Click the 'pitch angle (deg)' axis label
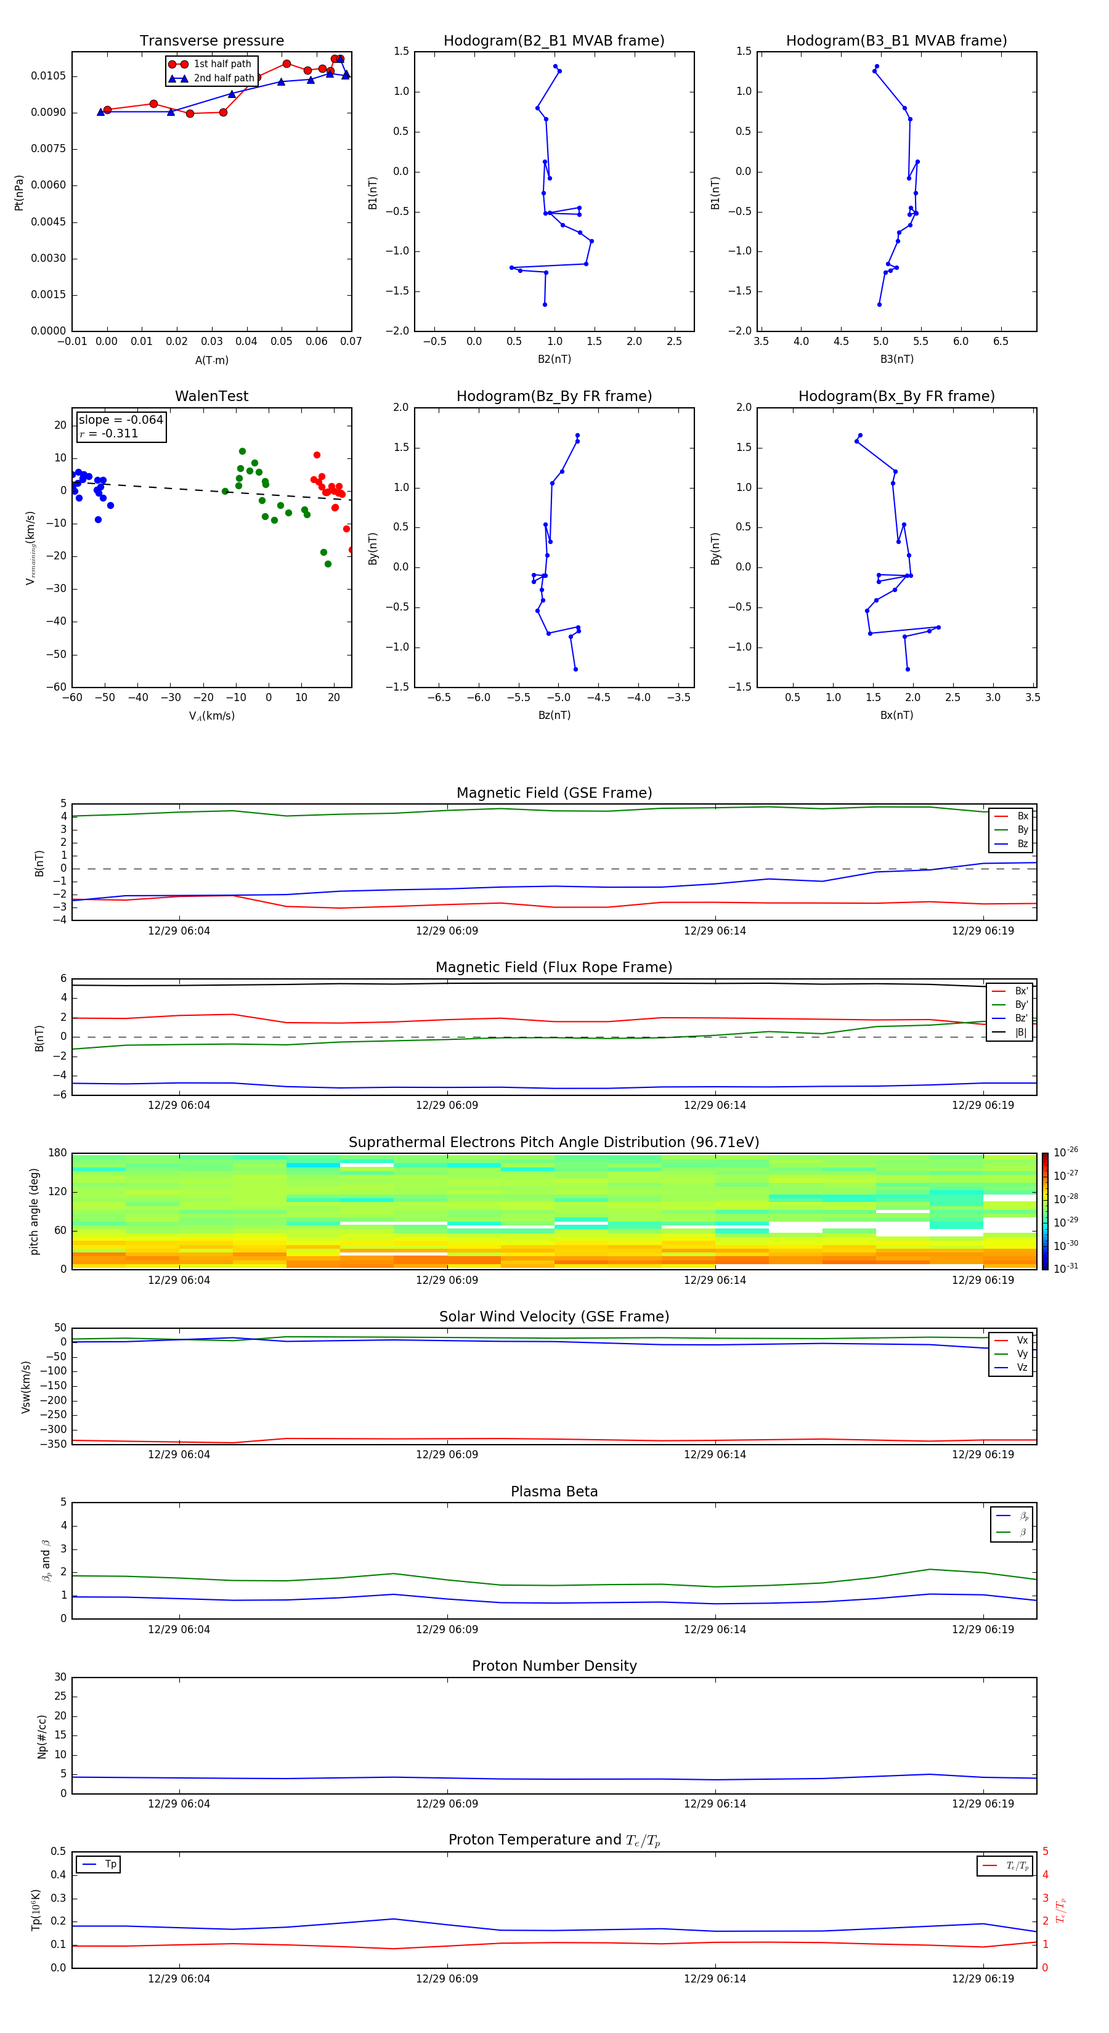The width and height of the screenshot is (1109, 2033). (34, 1211)
